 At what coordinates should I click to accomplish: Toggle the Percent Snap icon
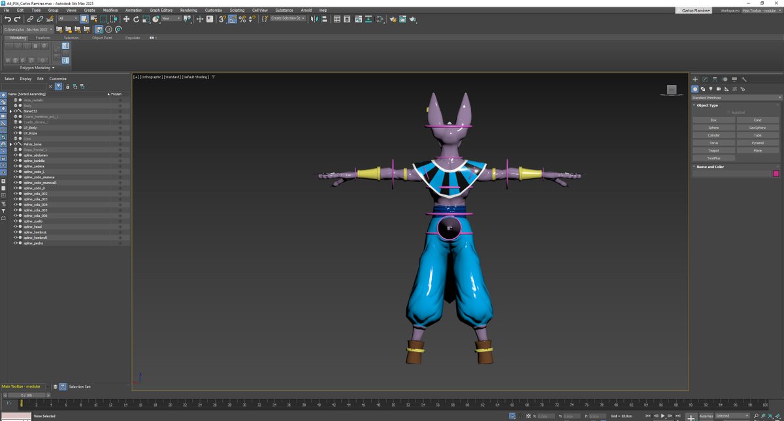(x=242, y=19)
